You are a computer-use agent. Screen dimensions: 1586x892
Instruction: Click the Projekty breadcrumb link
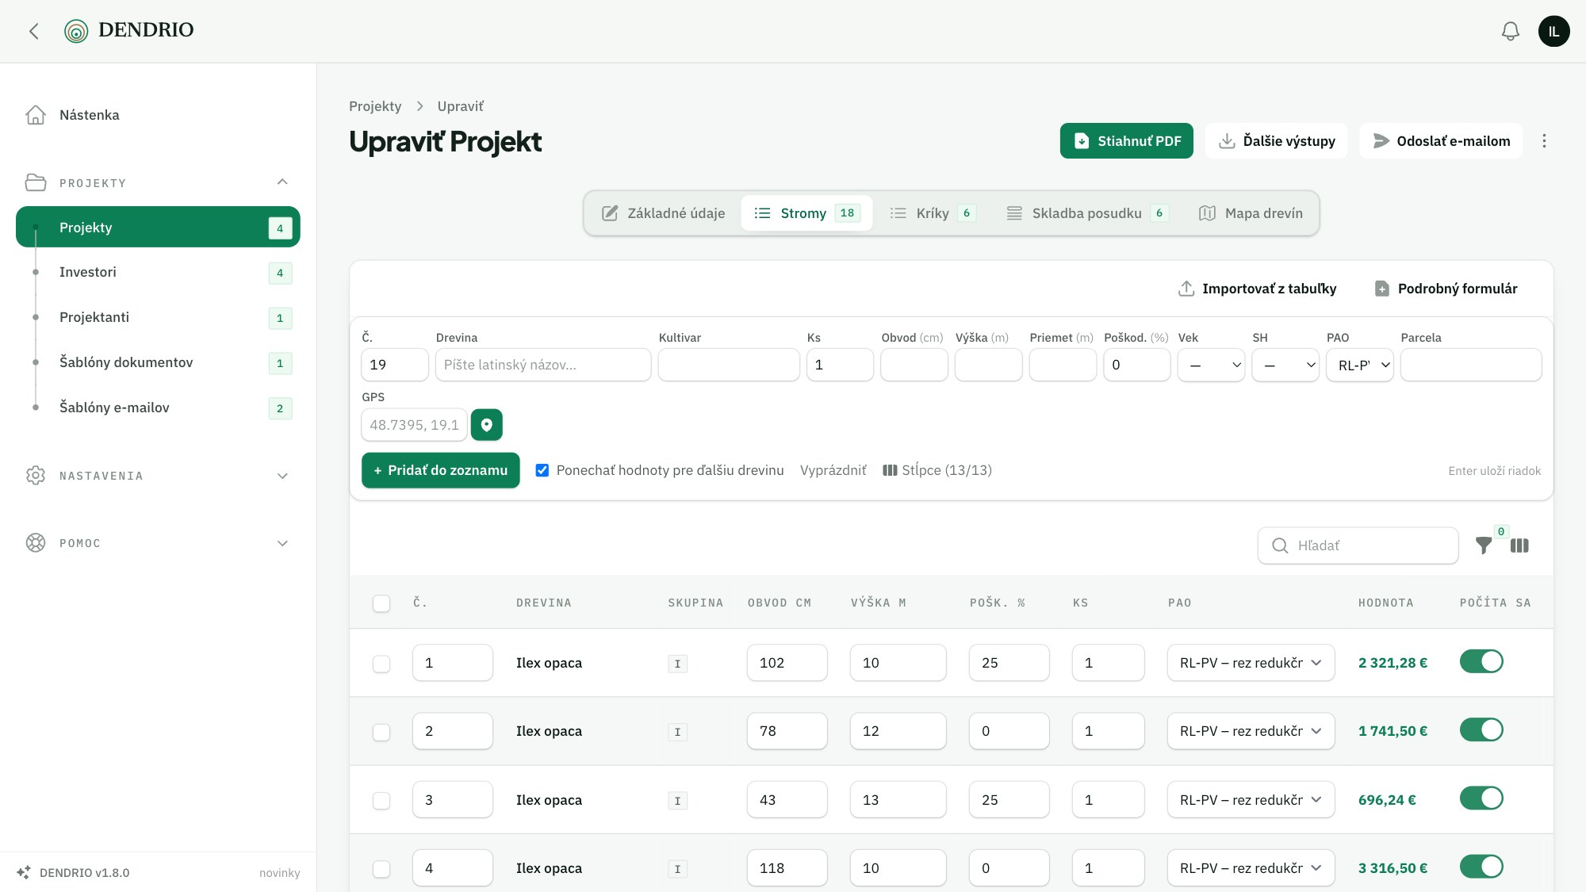point(375,106)
